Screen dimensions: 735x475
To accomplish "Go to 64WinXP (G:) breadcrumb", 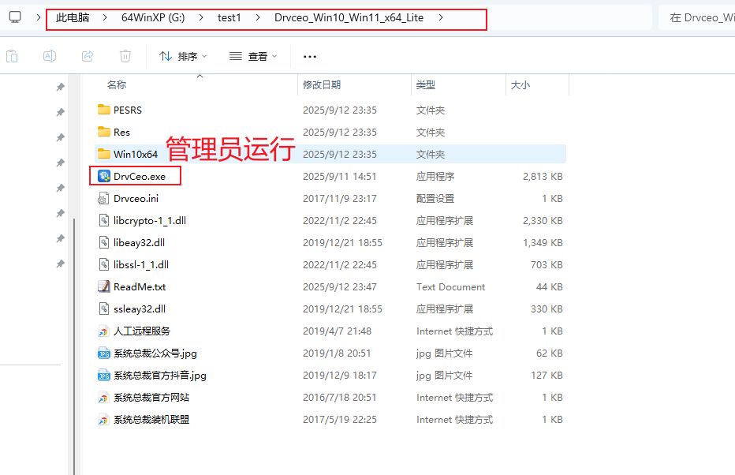I will click(x=153, y=17).
